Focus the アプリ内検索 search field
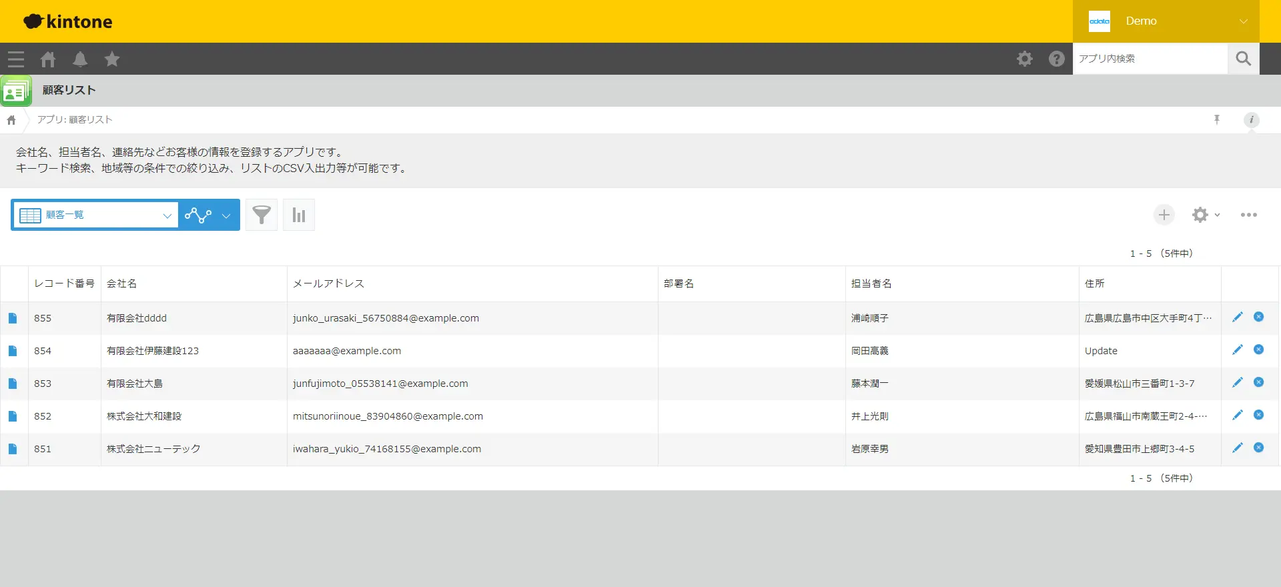 click(x=1150, y=59)
